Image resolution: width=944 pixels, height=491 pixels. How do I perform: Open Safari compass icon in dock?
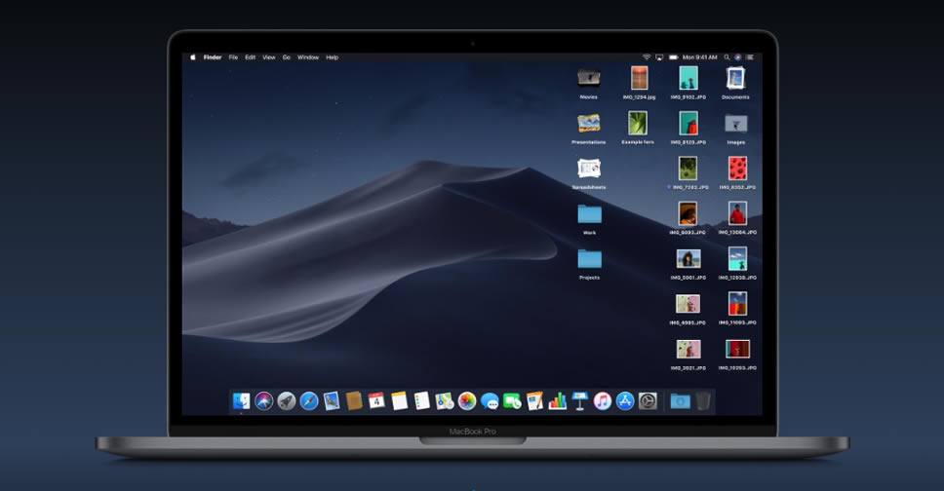[x=309, y=400]
